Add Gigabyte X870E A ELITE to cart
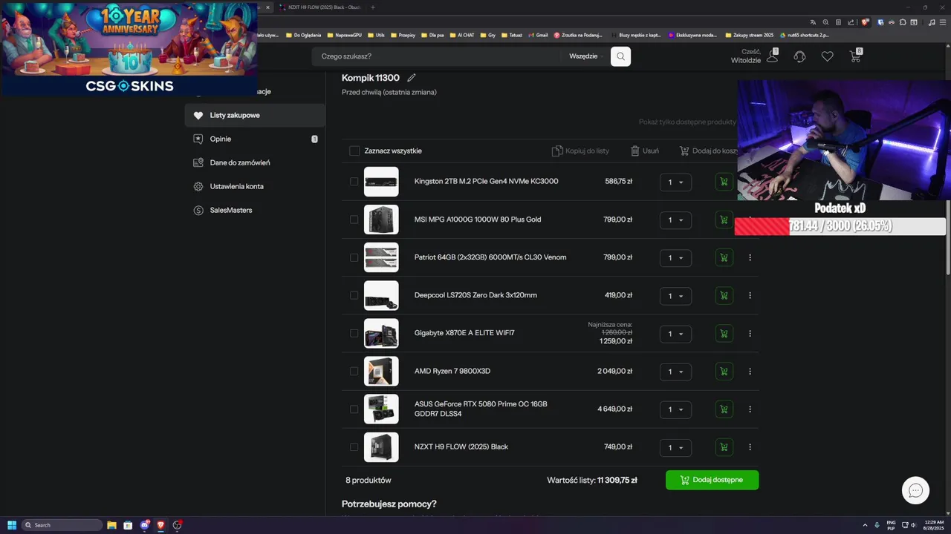This screenshot has width=951, height=534. coord(724,333)
